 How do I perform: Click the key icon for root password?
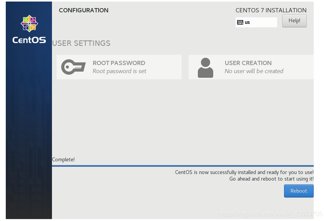click(73, 67)
